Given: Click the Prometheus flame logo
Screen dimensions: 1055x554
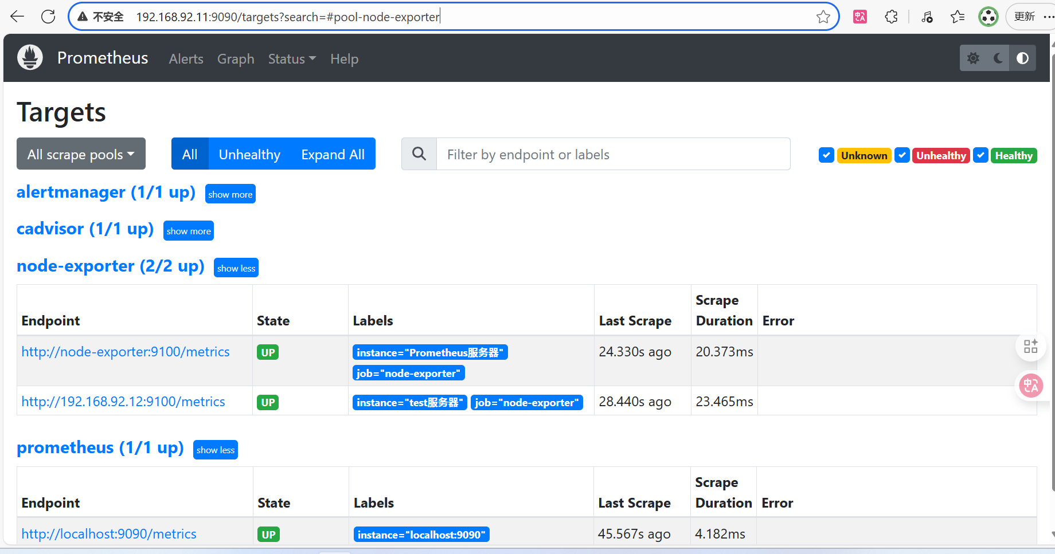Looking at the screenshot, I should [x=30, y=57].
